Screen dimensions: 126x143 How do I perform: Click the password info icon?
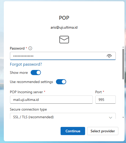click(30, 48)
